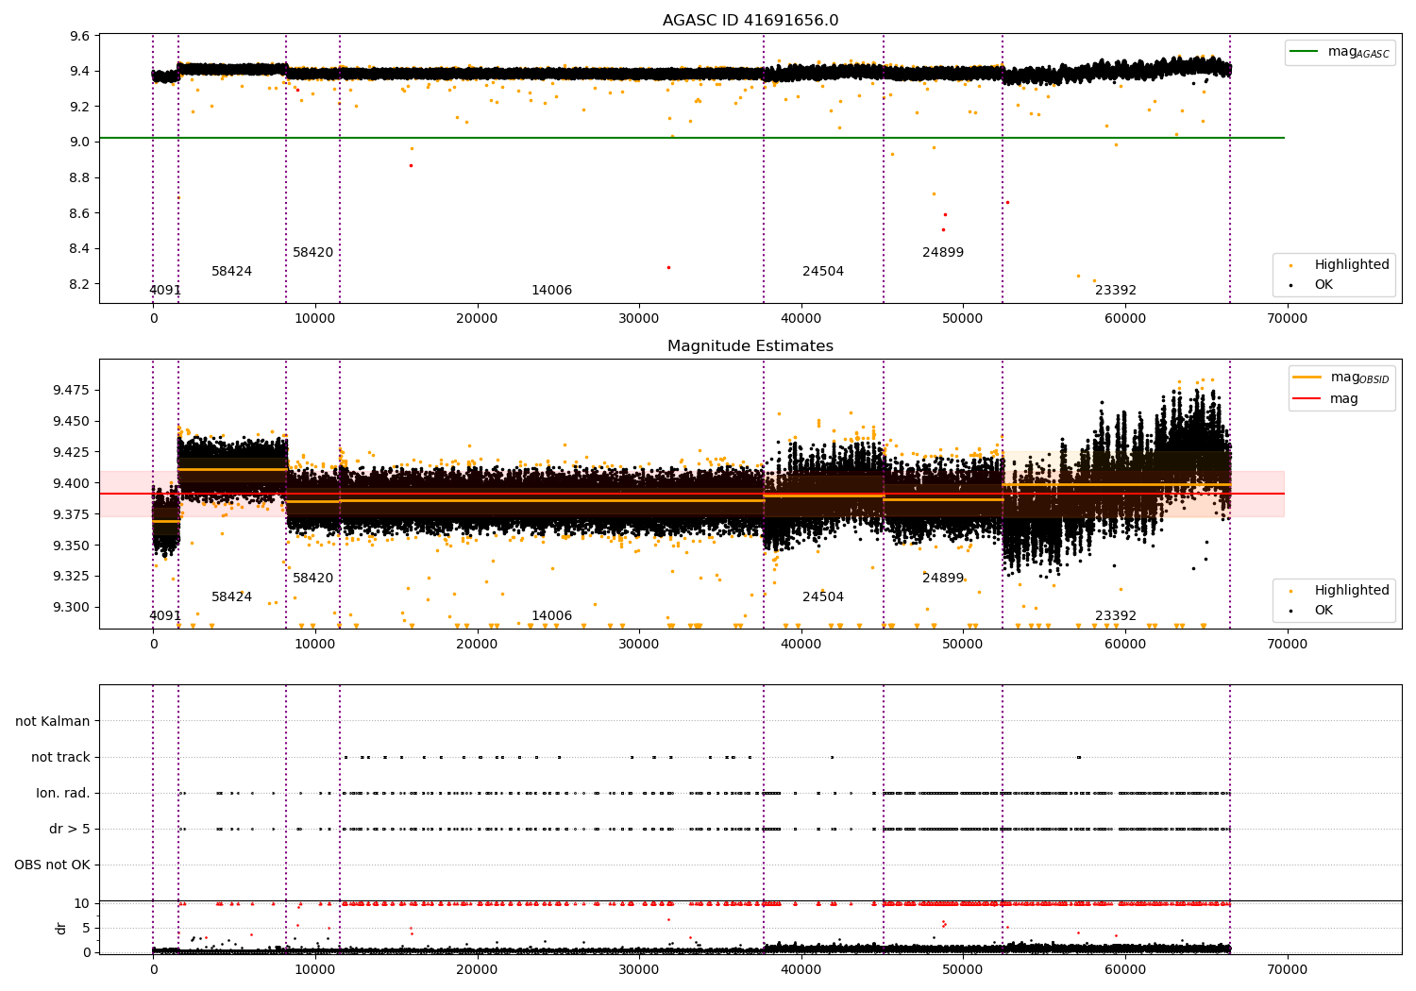The height and width of the screenshot is (991, 1416).
Task: Click y-axis tick '8.6' in top plot
Action: [80, 213]
